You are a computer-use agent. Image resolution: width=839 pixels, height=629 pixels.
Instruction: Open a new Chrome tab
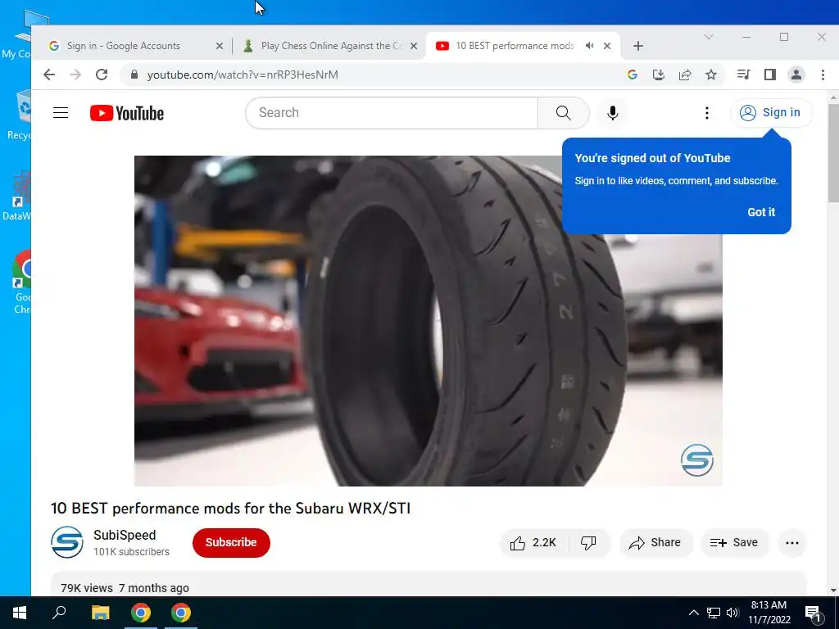pyautogui.click(x=637, y=46)
